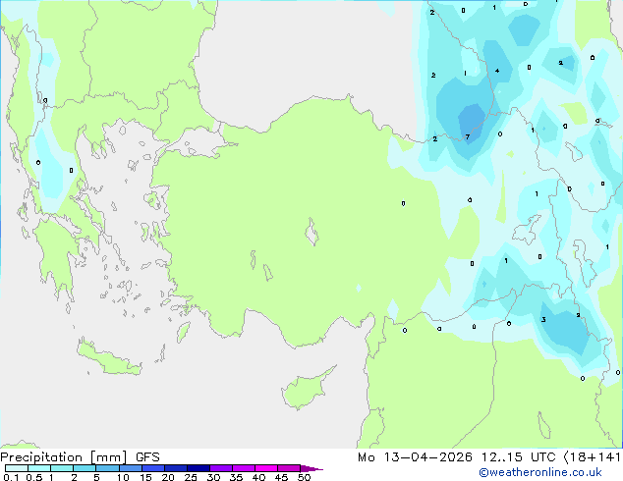Screen dimensions: 623x481
Task: Click the '0.1' legend label
Action: [x=11, y=477]
